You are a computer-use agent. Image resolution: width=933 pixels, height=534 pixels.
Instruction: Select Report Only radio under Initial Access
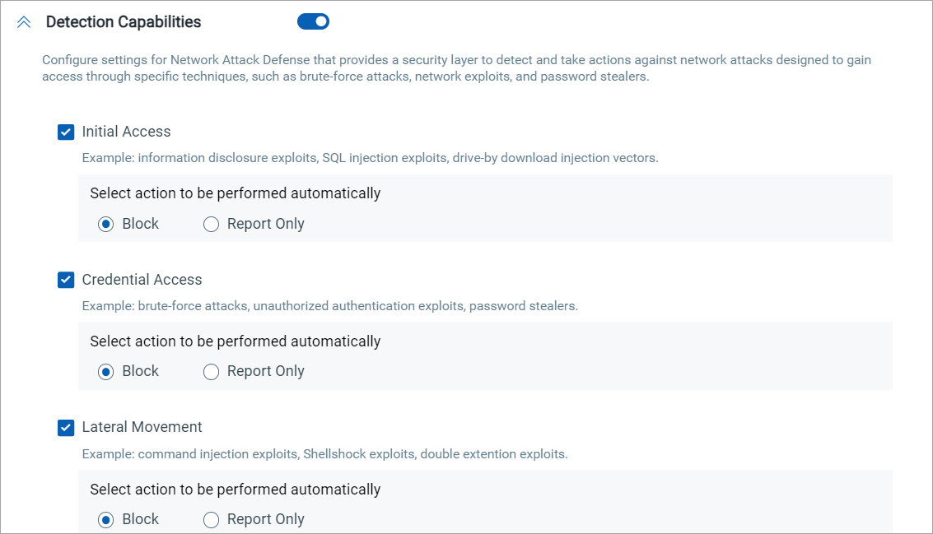tap(211, 224)
